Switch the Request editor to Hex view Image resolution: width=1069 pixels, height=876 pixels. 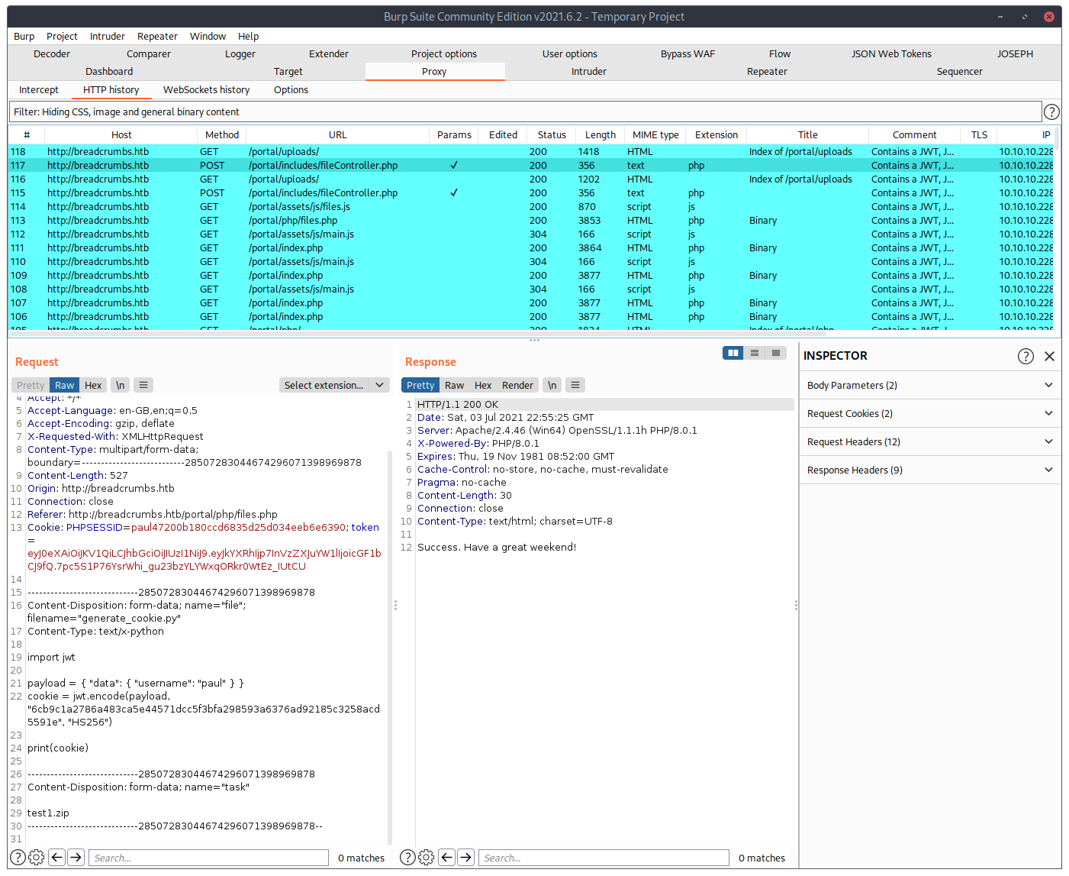93,384
